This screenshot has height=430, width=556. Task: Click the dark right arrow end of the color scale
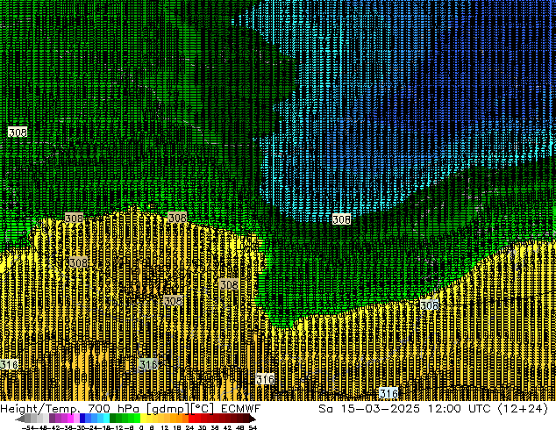tap(253, 419)
